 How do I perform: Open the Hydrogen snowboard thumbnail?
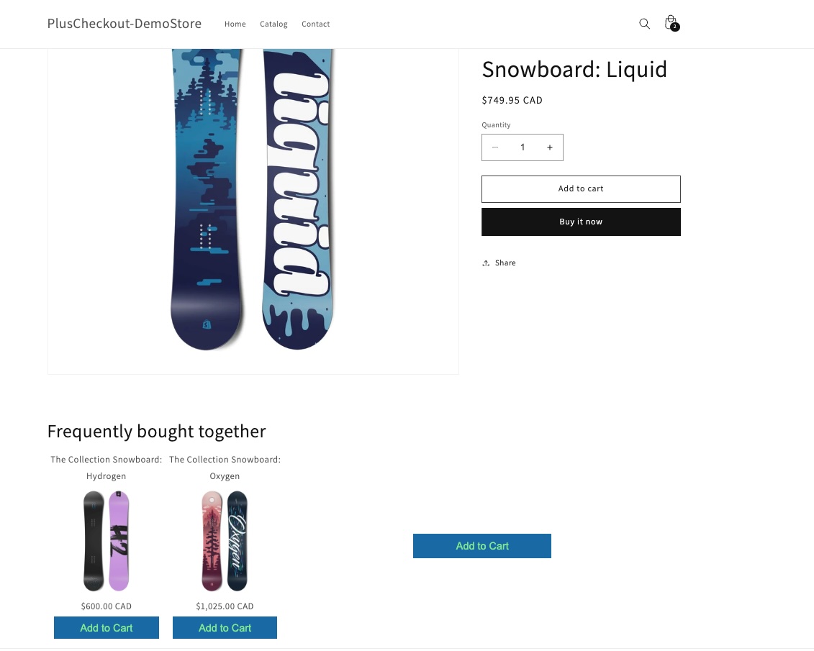(x=107, y=541)
